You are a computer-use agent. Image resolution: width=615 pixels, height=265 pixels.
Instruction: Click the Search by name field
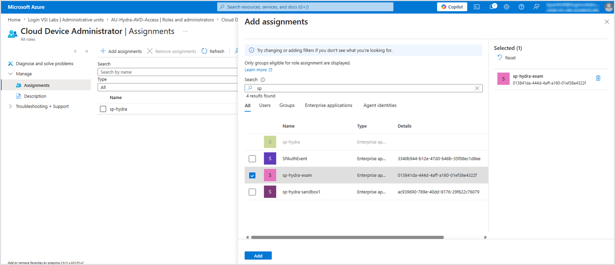pos(168,72)
